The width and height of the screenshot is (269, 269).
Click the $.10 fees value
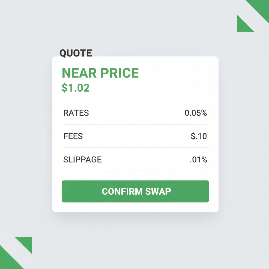pyautogui.click(x=198, y=136)
